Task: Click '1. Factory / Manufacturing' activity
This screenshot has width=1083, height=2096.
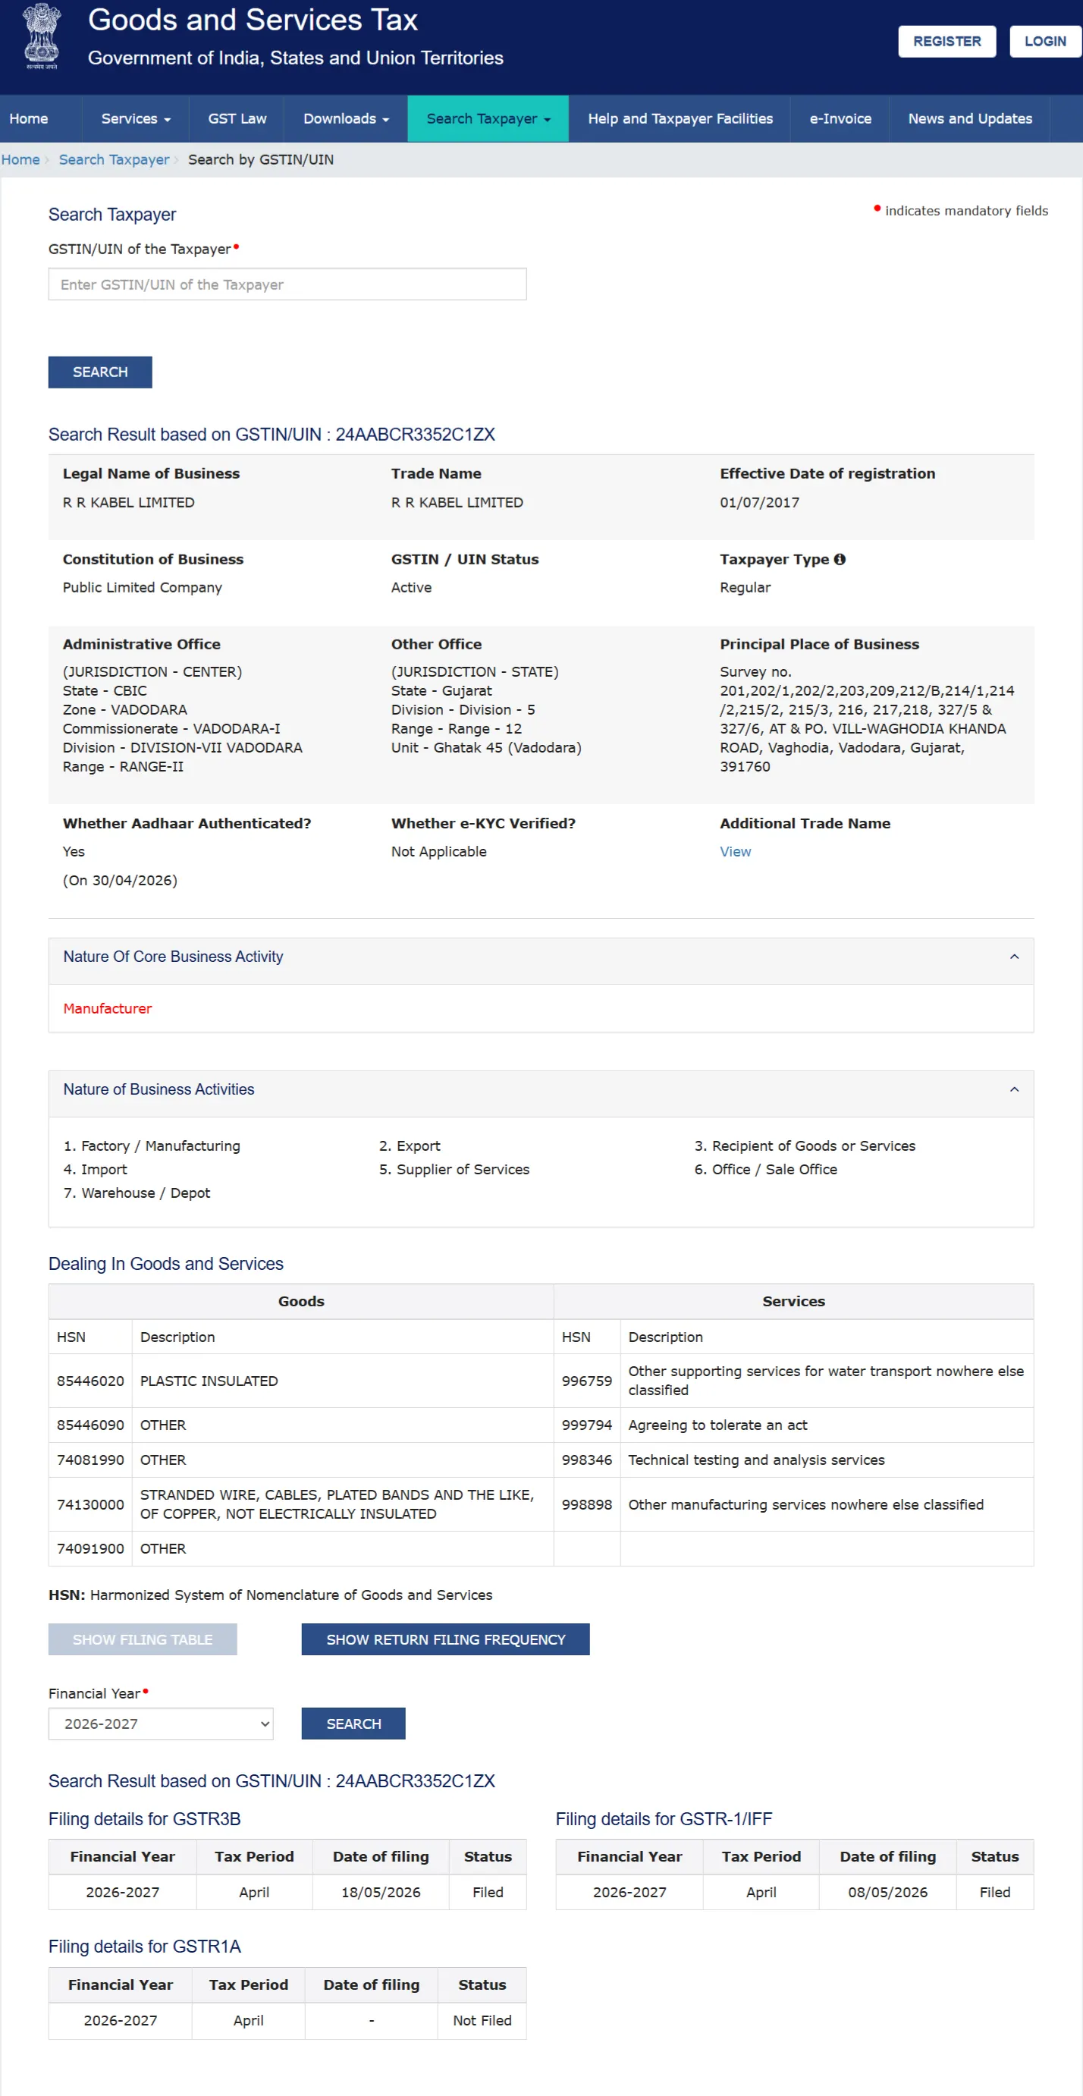Action: [x=152, y=1145]
